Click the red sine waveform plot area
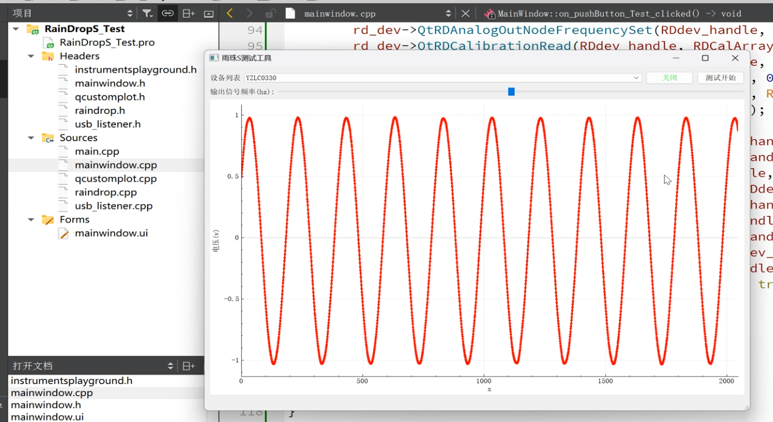 tap(490, 240)
